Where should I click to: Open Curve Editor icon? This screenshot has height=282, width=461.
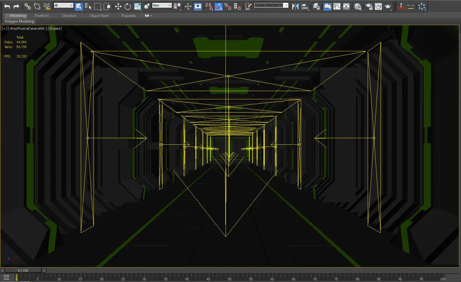coord(337,6)
